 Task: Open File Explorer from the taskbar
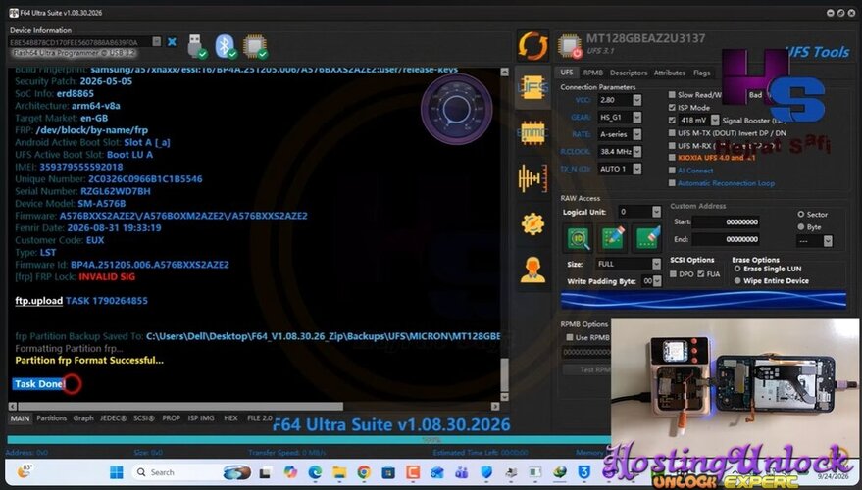(x=339, y=472)
